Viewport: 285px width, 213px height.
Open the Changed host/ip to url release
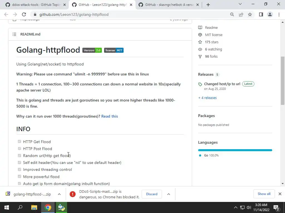point(222,84)
